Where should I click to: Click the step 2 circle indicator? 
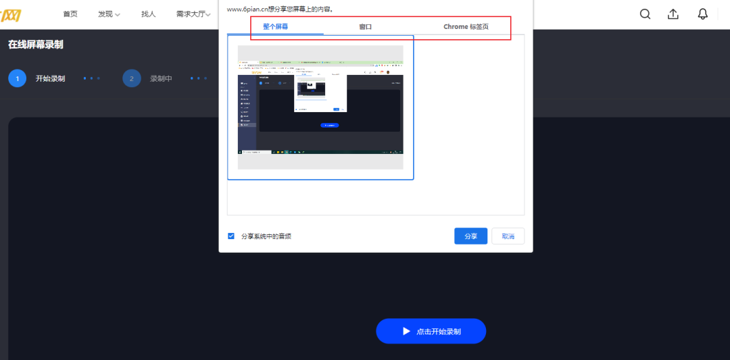[132, 78]
